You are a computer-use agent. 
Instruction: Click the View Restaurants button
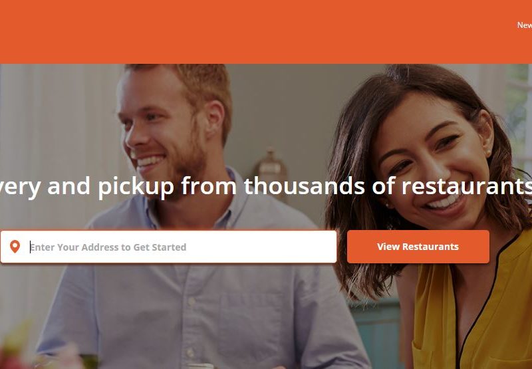pos(418,247)
